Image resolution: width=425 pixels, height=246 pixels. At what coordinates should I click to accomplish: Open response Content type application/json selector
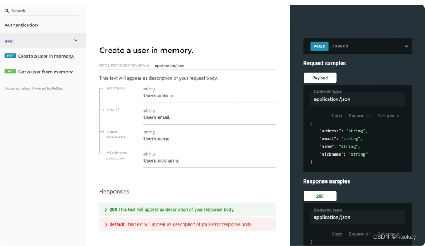(357, 217)
